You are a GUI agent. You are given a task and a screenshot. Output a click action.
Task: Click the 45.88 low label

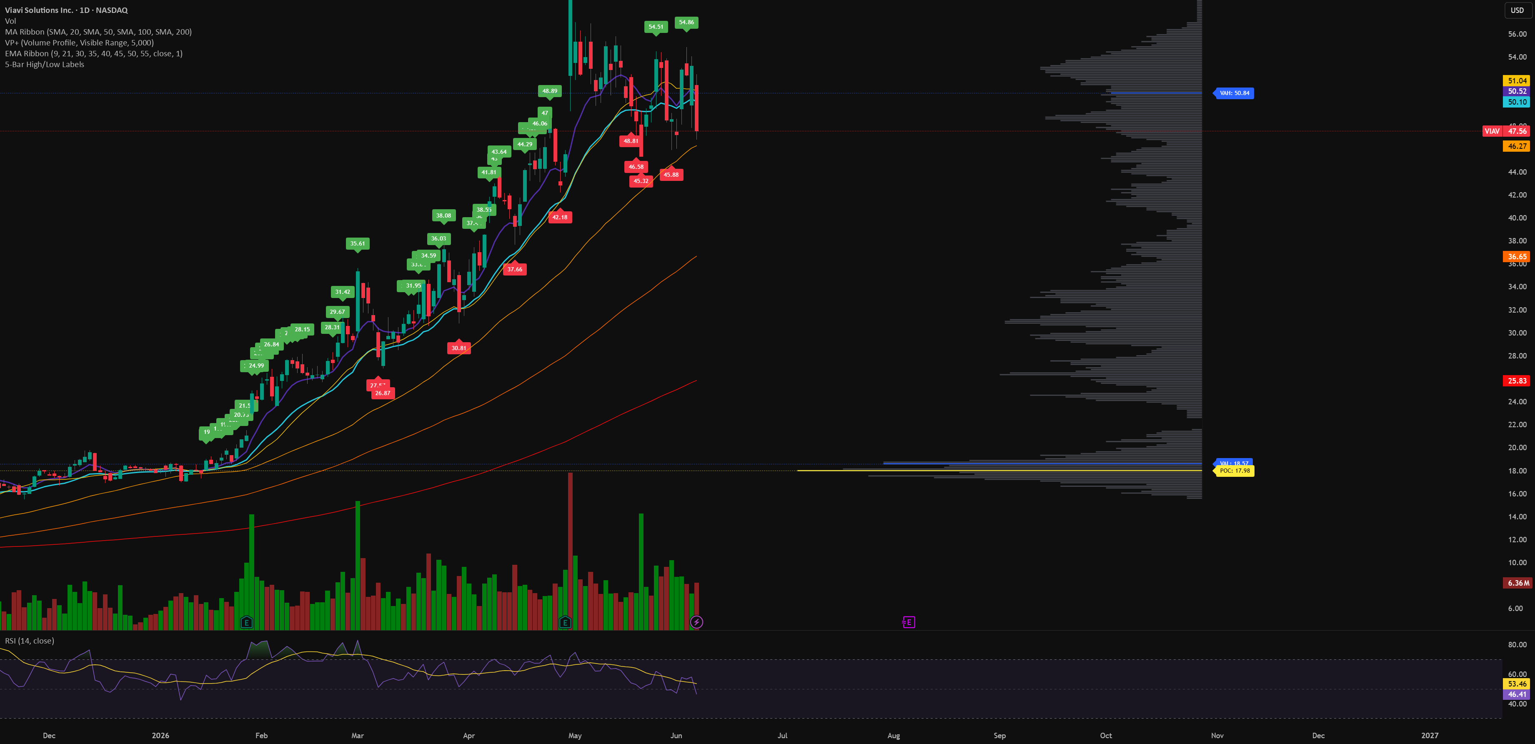click(671, 175)
